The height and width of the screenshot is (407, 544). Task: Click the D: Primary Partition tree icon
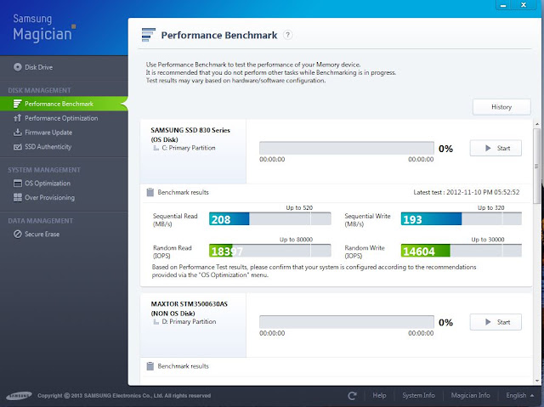tap(156, 322)
